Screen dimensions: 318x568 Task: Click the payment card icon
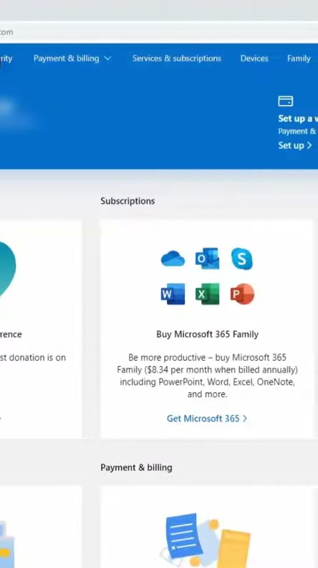[x=285, y=101]
